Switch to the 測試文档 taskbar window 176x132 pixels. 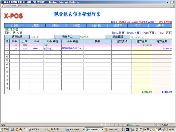[x=56, y=129]
